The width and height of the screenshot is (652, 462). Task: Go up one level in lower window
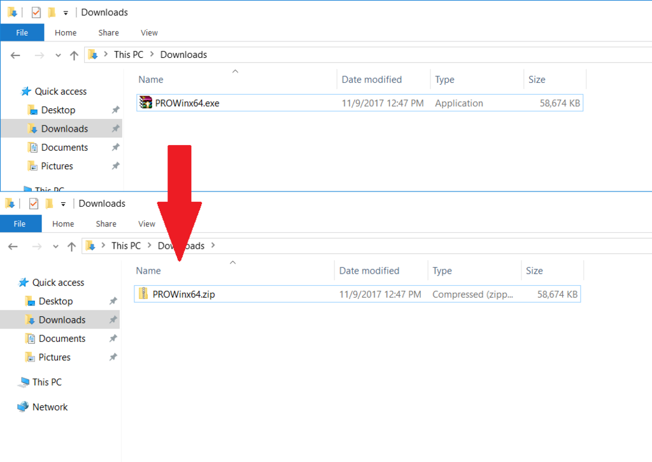point(71,246)
